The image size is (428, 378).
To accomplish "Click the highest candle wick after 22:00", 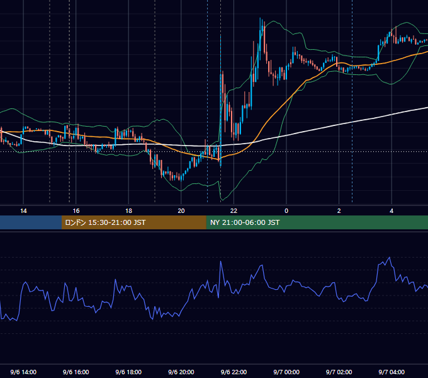I will (260, 25).
